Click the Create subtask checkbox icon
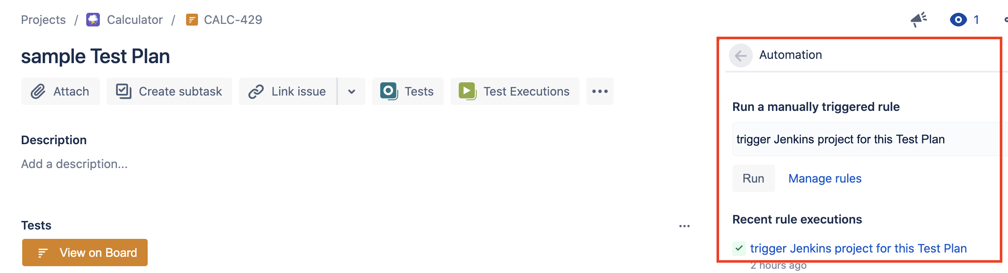The image size is (1008, 273). (x=124, y=91)
